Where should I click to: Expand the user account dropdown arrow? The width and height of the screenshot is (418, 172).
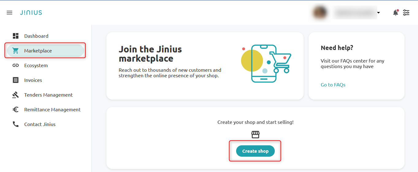click(x=378, y=13)
